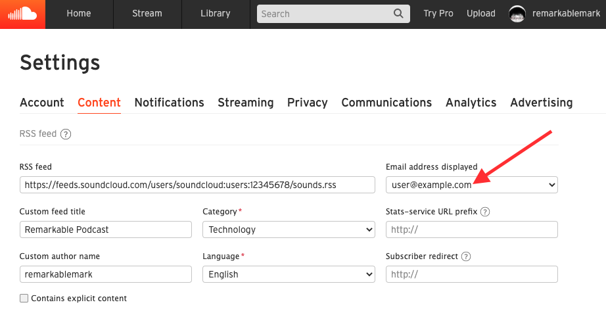Open the remarkablemark username menu

[x=566, y=14]
